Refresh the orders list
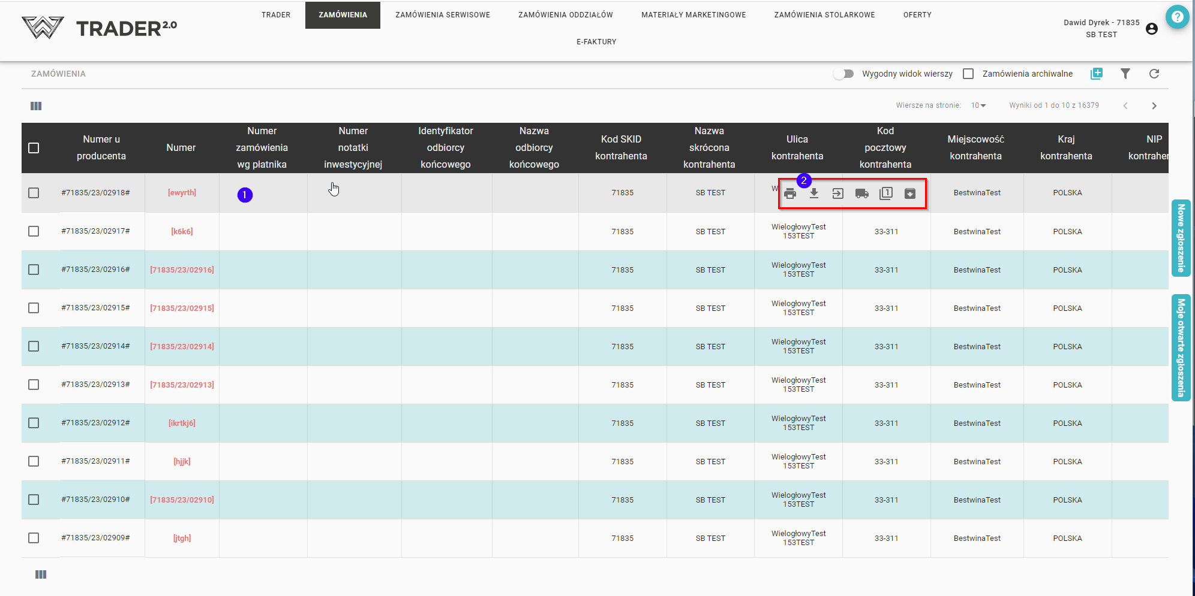This screenshot has width=1195, height=596. tap(1154, 74)
